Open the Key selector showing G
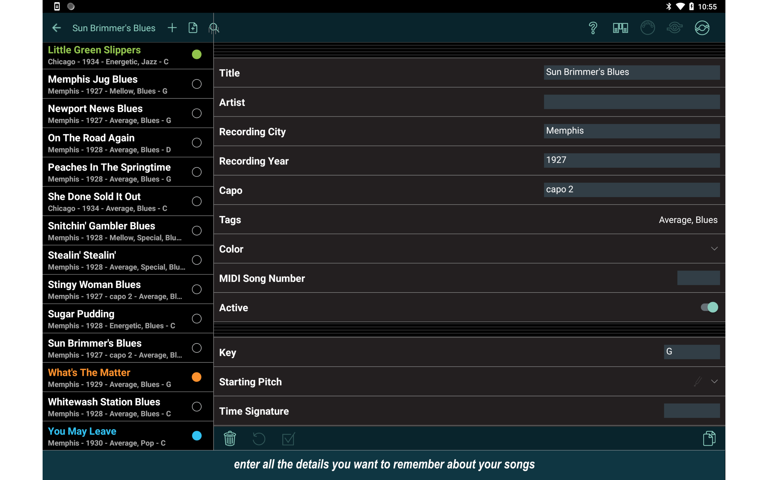 692,352
